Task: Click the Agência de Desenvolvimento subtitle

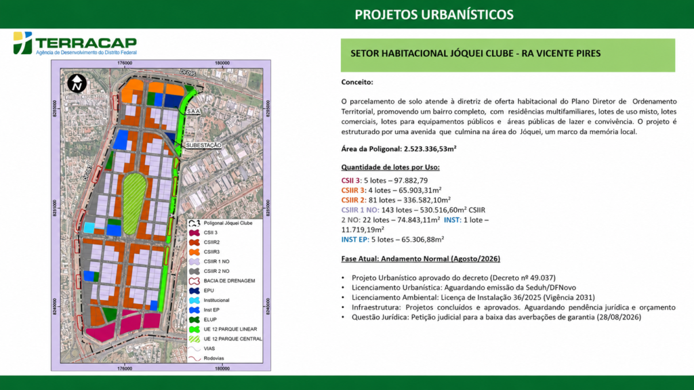Action: 86,53
